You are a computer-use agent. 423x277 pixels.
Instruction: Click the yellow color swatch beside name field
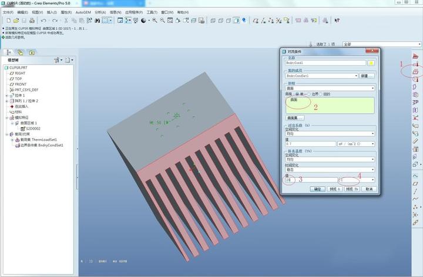371,63
